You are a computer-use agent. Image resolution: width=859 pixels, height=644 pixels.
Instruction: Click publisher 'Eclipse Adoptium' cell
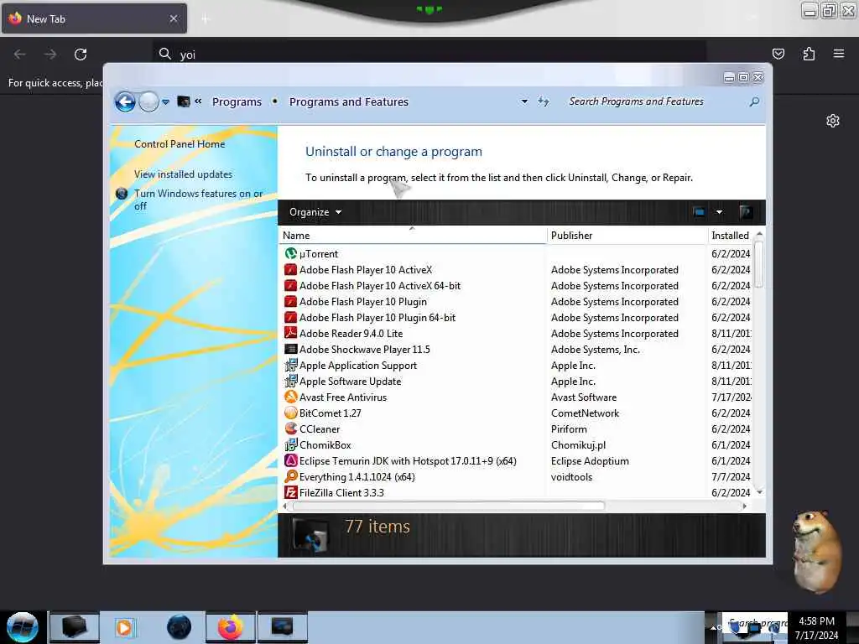(x=590, y=460)
